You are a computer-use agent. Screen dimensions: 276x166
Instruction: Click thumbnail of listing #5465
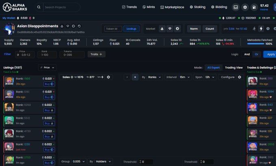pos(9,94)
